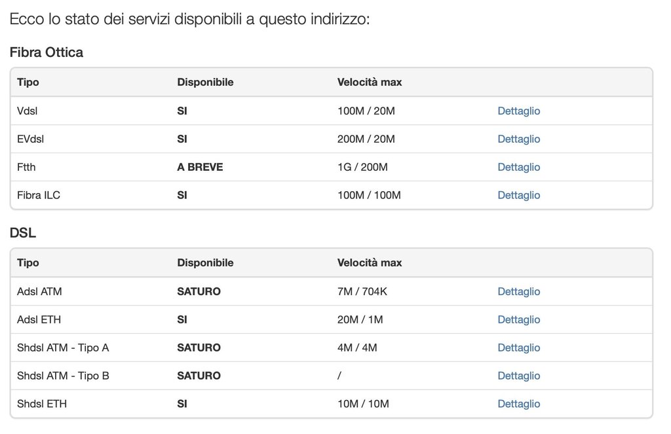This screenshot has width=671, height=434.
Task: Click the Ftth type cell
Action: point(26,167)
